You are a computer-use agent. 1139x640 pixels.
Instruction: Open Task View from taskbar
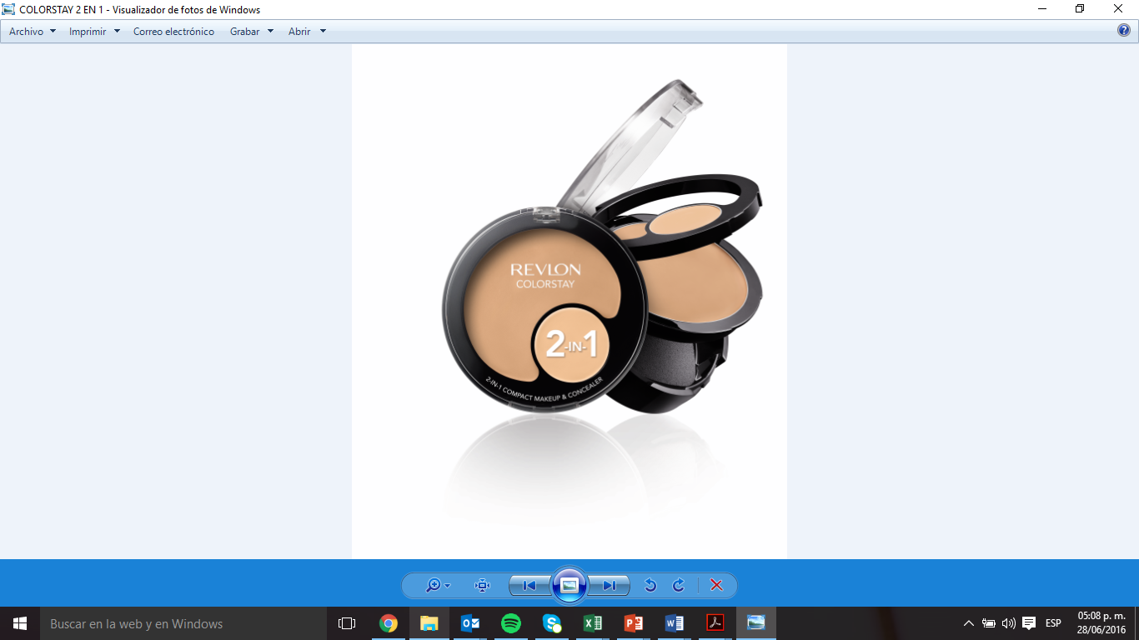[x=347, y=623]
